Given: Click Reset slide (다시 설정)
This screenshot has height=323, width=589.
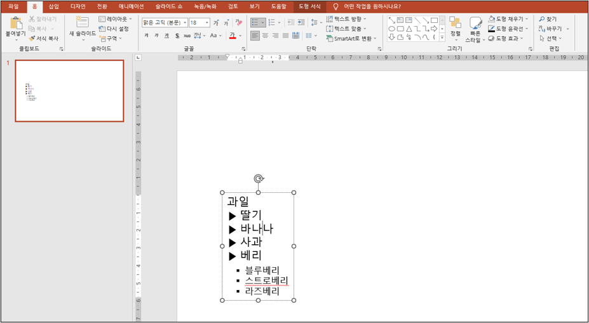Looking at the screenshot, I should pyautogui.click(x=114, y=29).
